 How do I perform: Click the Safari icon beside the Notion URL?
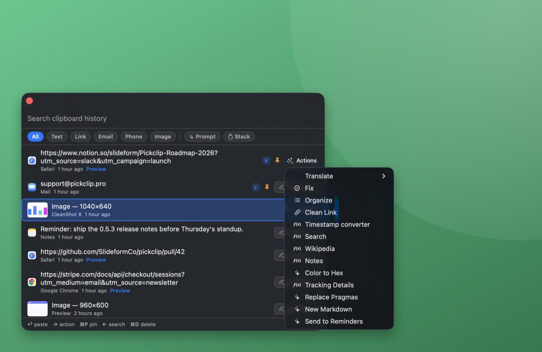coord(32,160)
